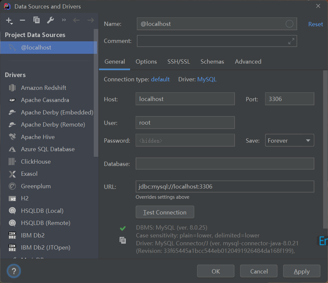Image resolution: width=328 pixels, height=283 pixels.
Task: Select IBM Db2 (JTOpen) driver
Action: 46,247
